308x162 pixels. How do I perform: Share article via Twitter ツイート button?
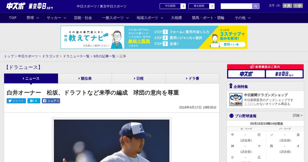tap(16, 101)
